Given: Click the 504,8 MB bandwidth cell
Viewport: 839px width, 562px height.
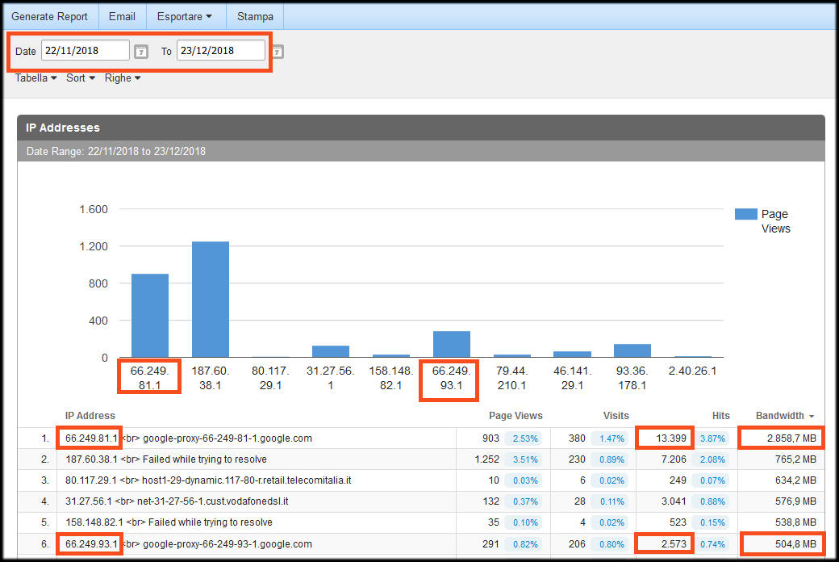Looking at the screenshot, I should click(x=795, y=543).
